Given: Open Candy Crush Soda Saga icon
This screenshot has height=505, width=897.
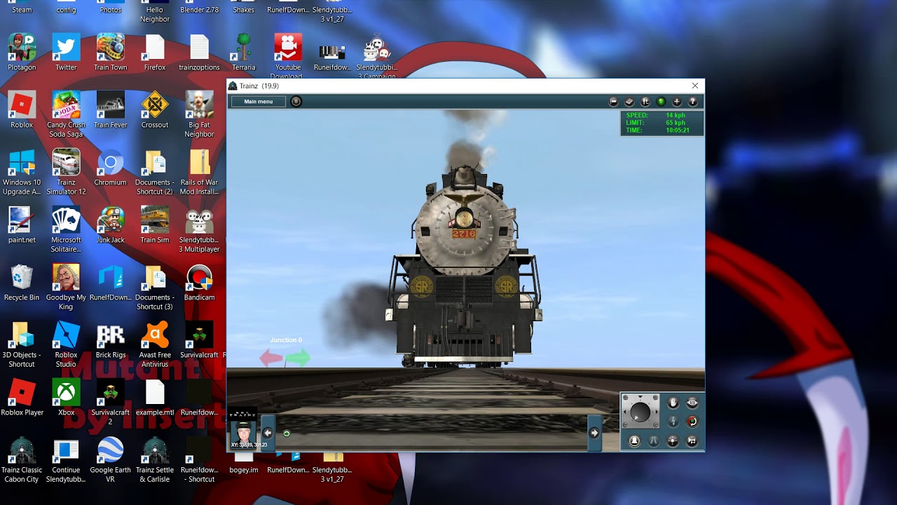Looking at the screenshot, I should pos(66,114).
